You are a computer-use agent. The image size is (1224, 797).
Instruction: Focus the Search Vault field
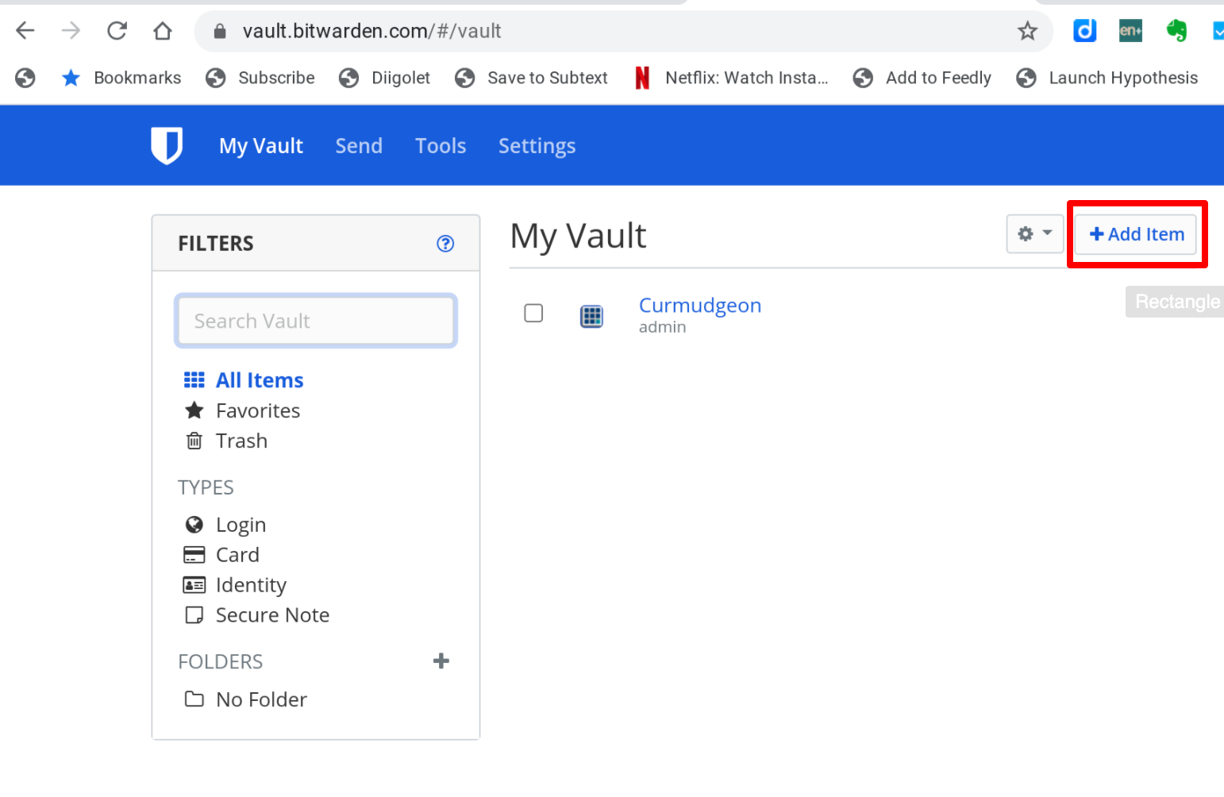pos(316,321)
